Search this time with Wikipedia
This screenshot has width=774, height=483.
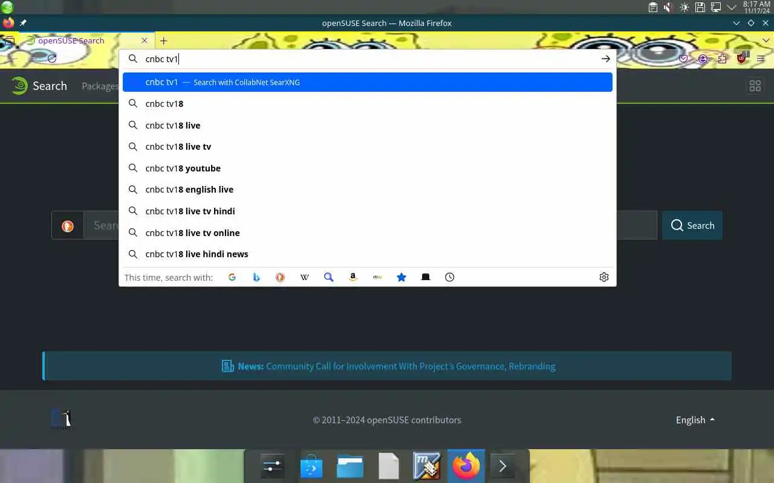pyautogui.click(x=305, y=277)
